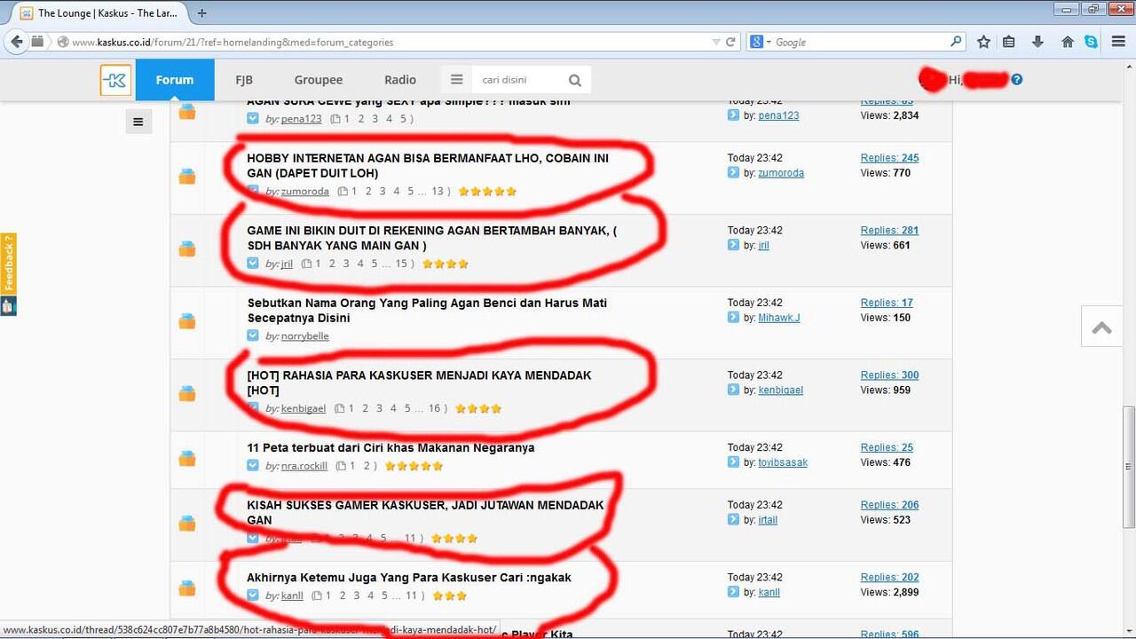Open the URL history dropdown arrow
Viewport: 1136px width, 639px height.
tap(716, 42)
